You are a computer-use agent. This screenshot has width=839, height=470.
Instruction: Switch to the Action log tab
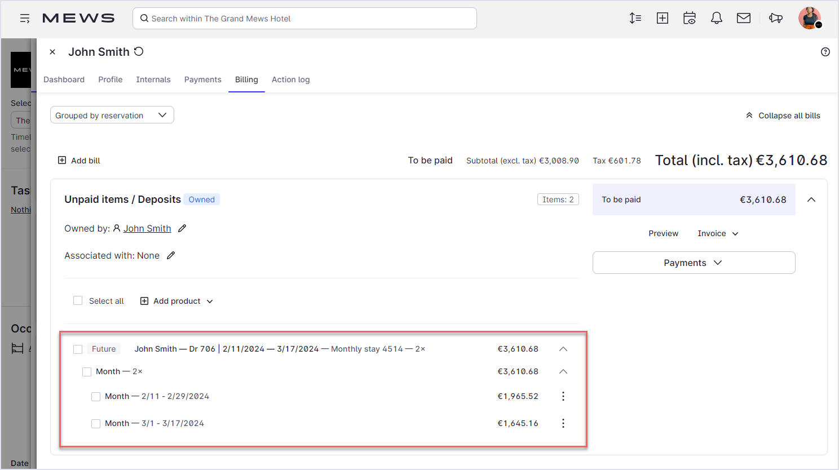tap(290, 79)
